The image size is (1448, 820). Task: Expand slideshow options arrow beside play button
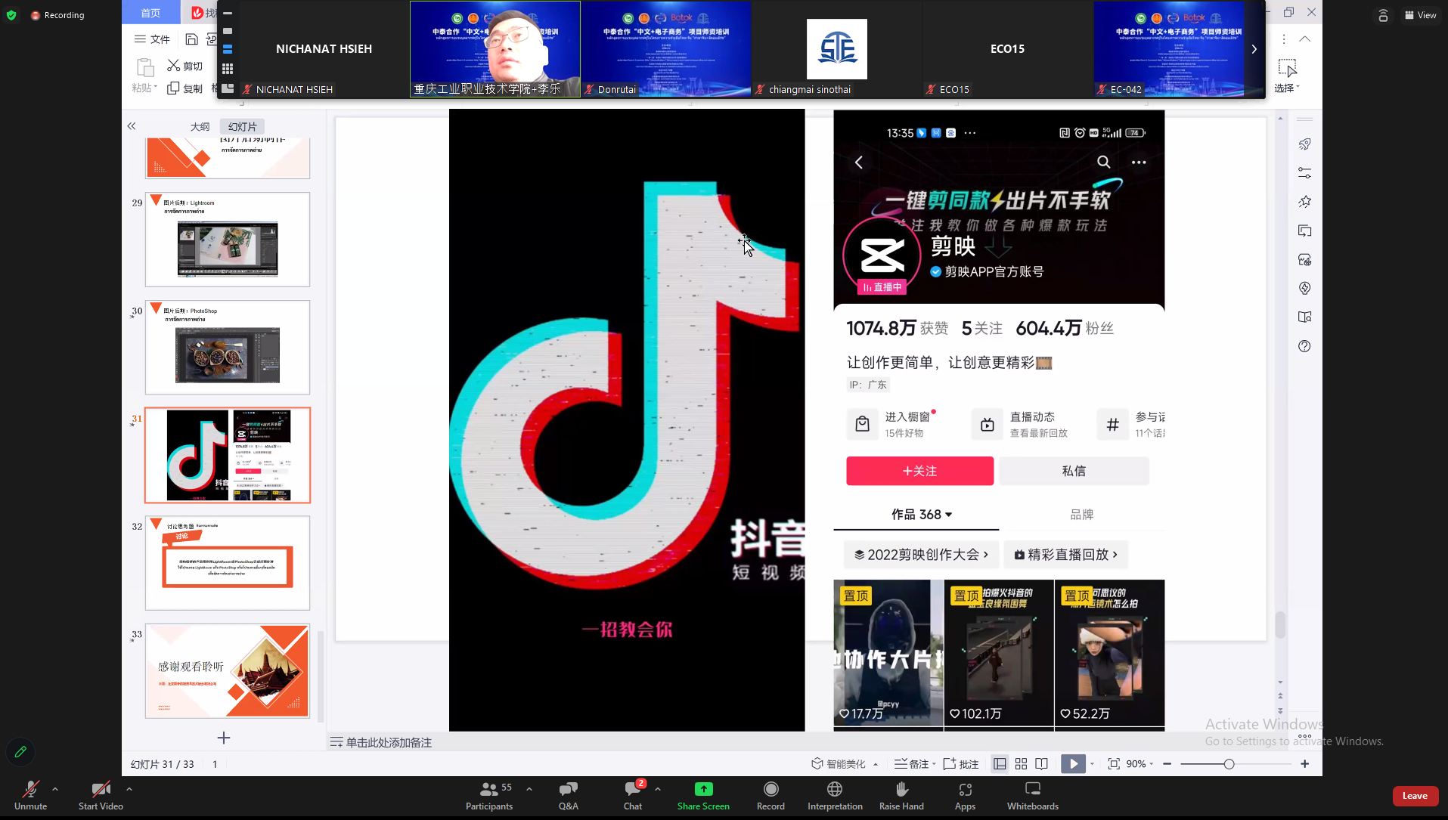point(1092,764)
